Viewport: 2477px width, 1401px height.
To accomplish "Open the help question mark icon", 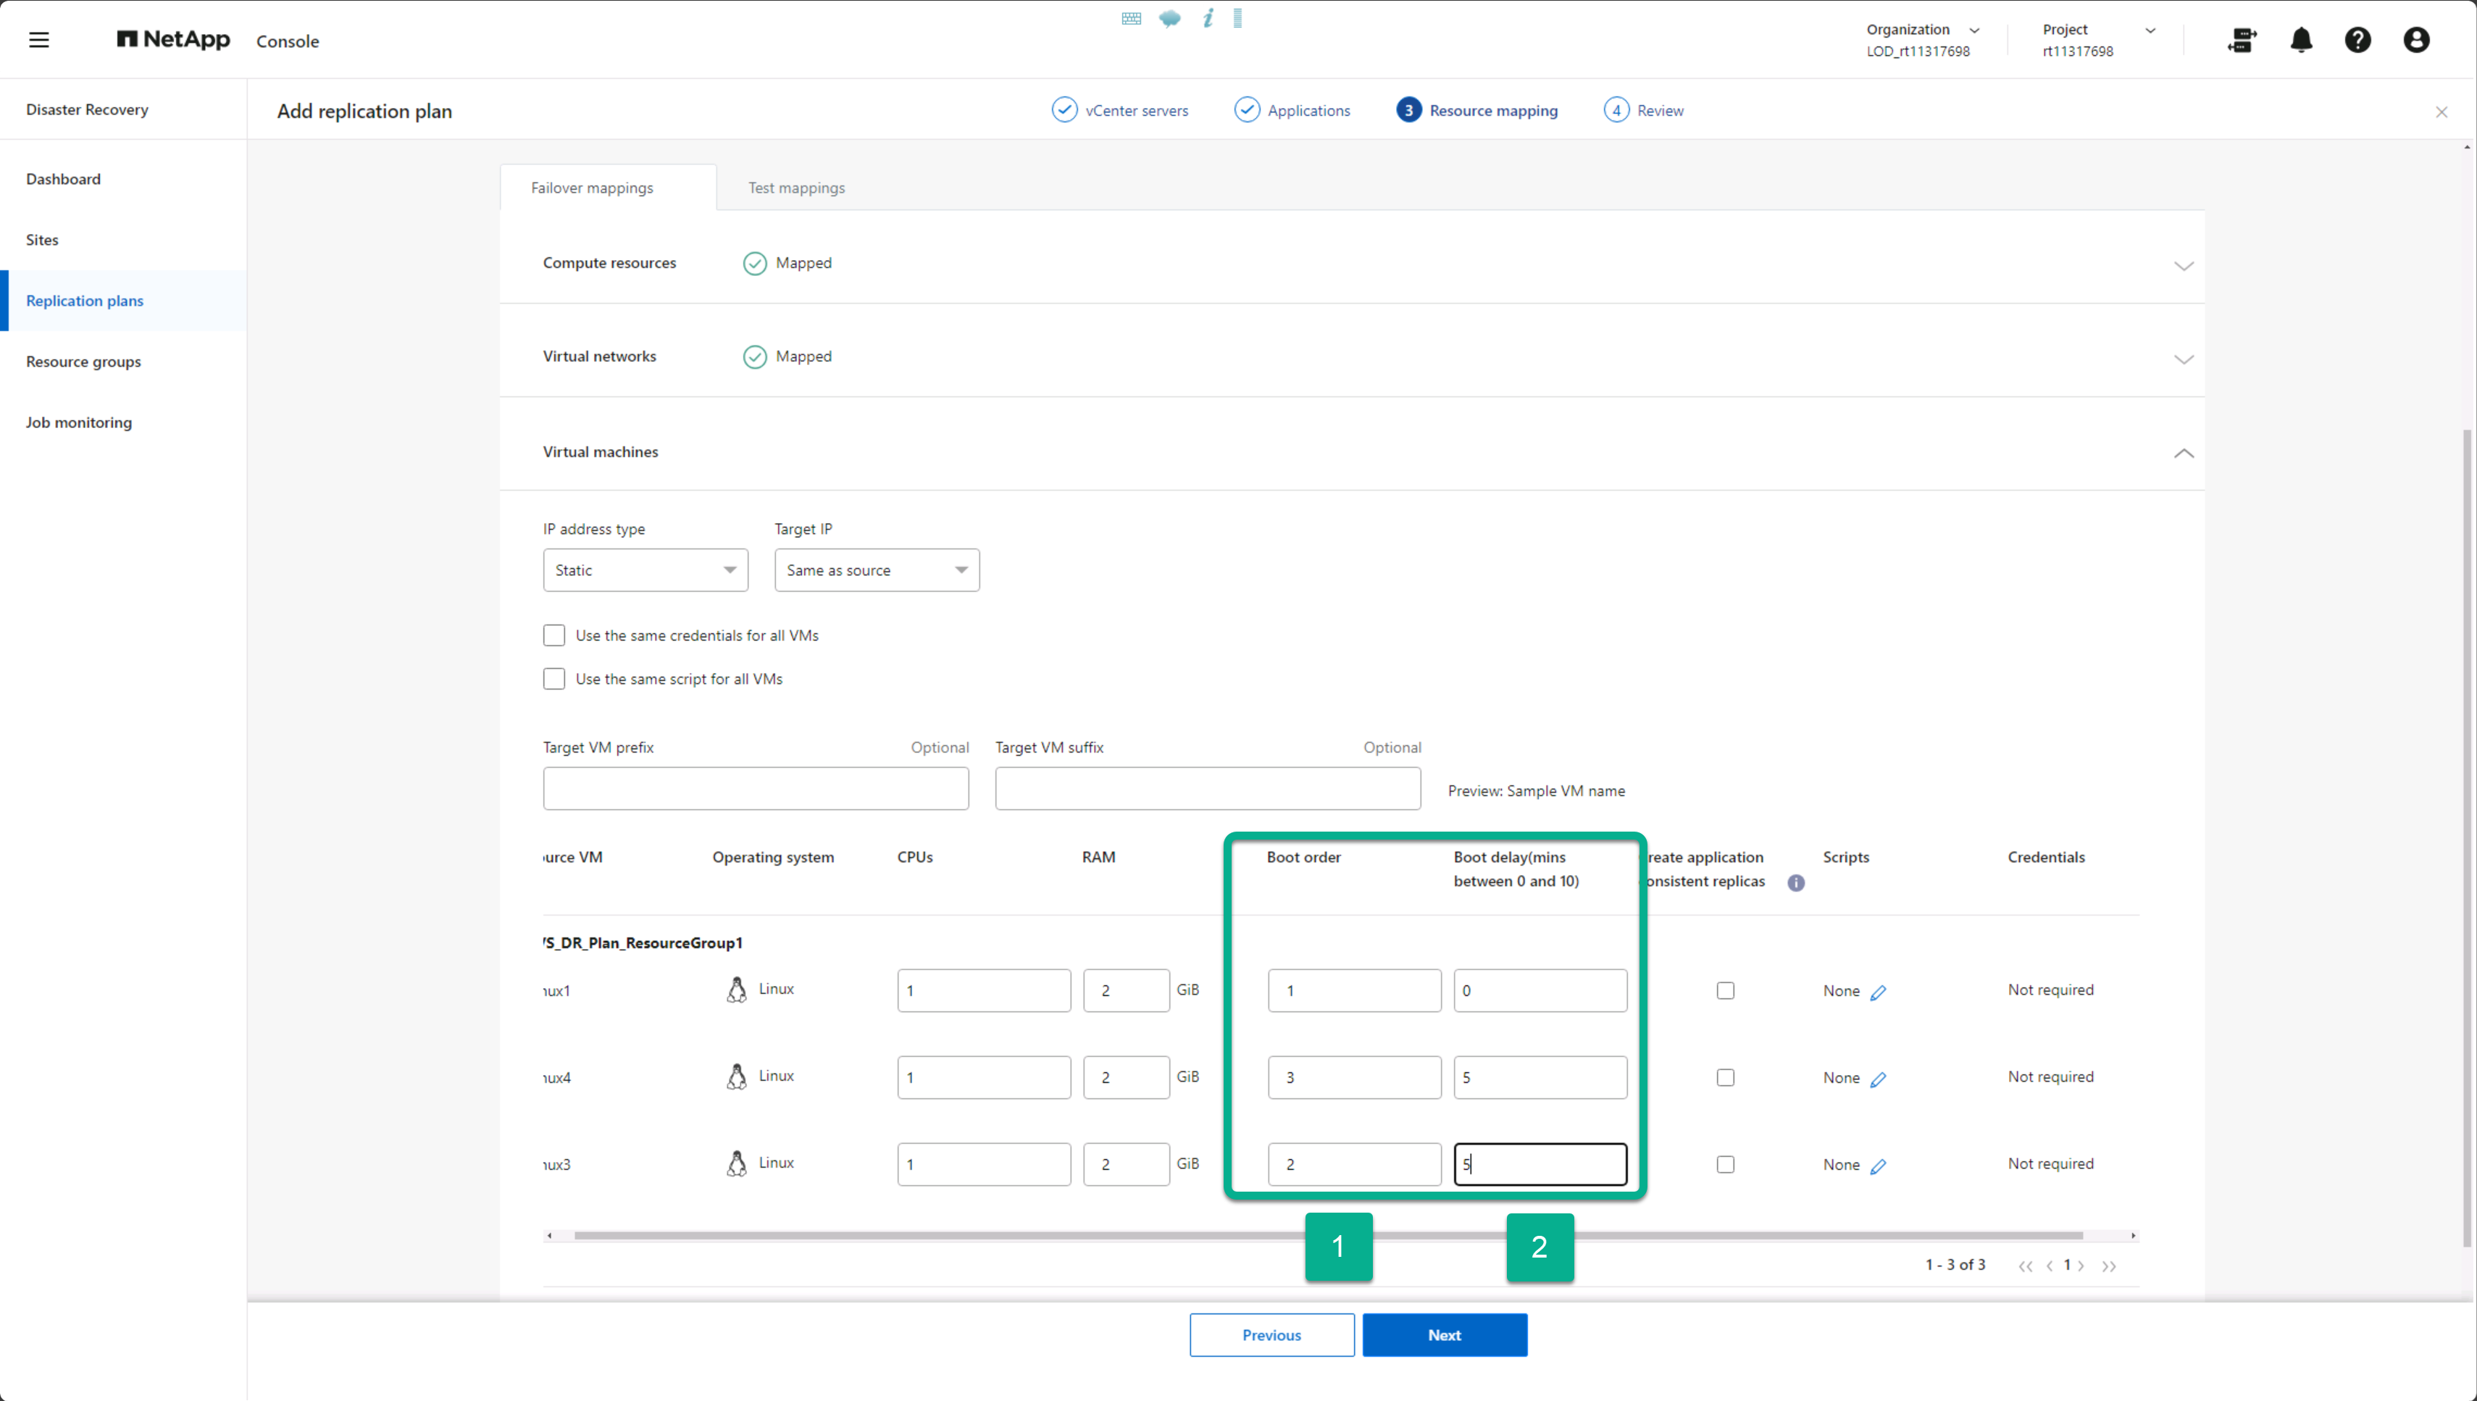I will [2357, 41].
